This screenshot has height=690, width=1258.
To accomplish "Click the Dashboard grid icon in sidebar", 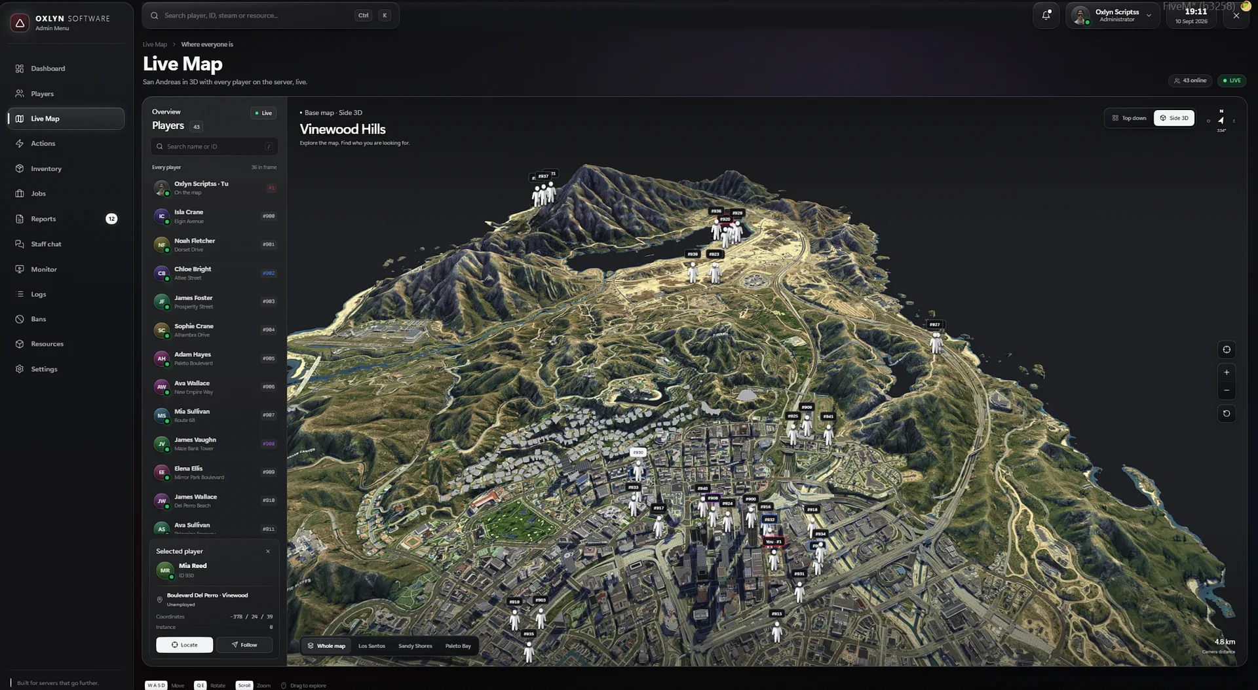I will [20, 69].
